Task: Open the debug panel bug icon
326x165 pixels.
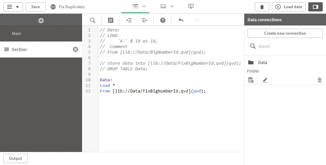Action: point(262,7)
